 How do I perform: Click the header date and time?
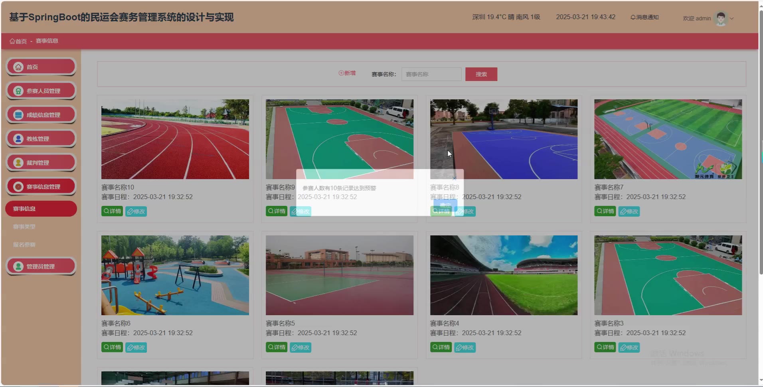coord(586,17)
